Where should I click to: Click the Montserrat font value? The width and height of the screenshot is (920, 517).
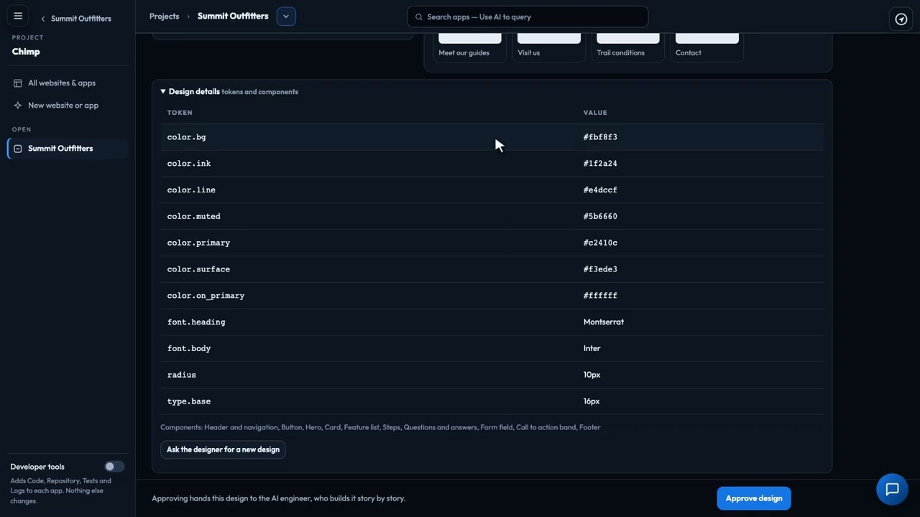[604, 322]
